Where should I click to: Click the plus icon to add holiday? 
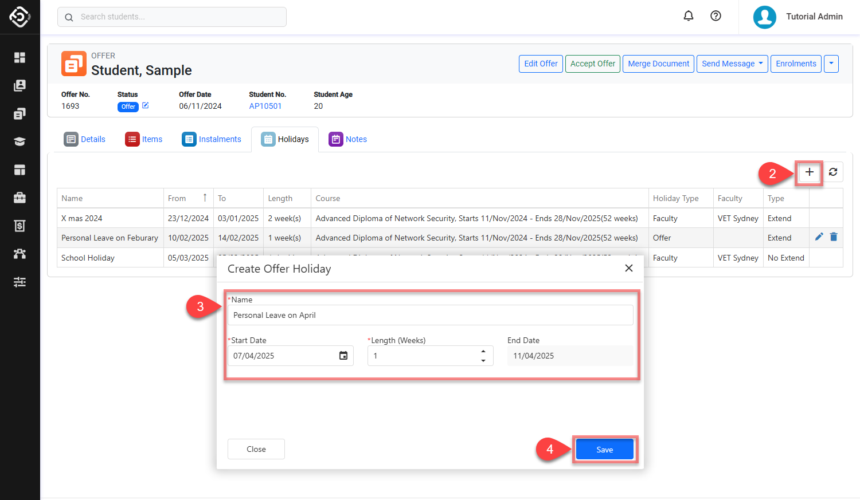tap(809, 172)
